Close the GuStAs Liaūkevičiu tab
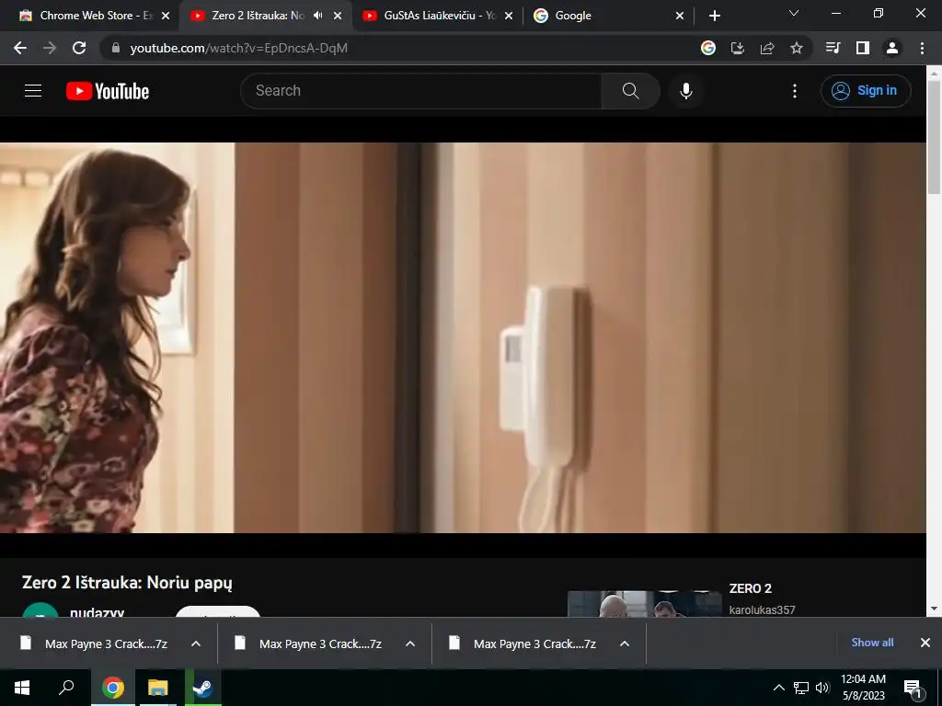The width and height of the screenshot is (942, 706). [x=509, y=16]
